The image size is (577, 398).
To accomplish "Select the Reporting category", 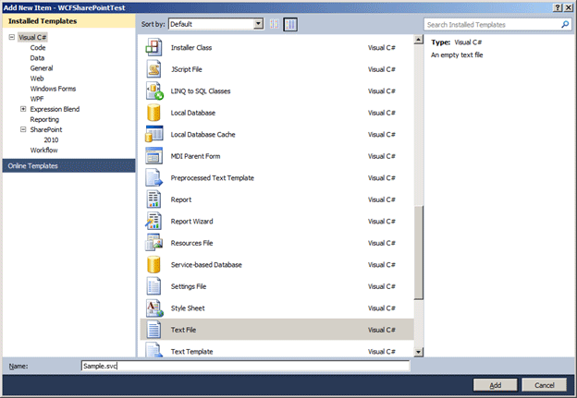I will click(x=44, y=119).
